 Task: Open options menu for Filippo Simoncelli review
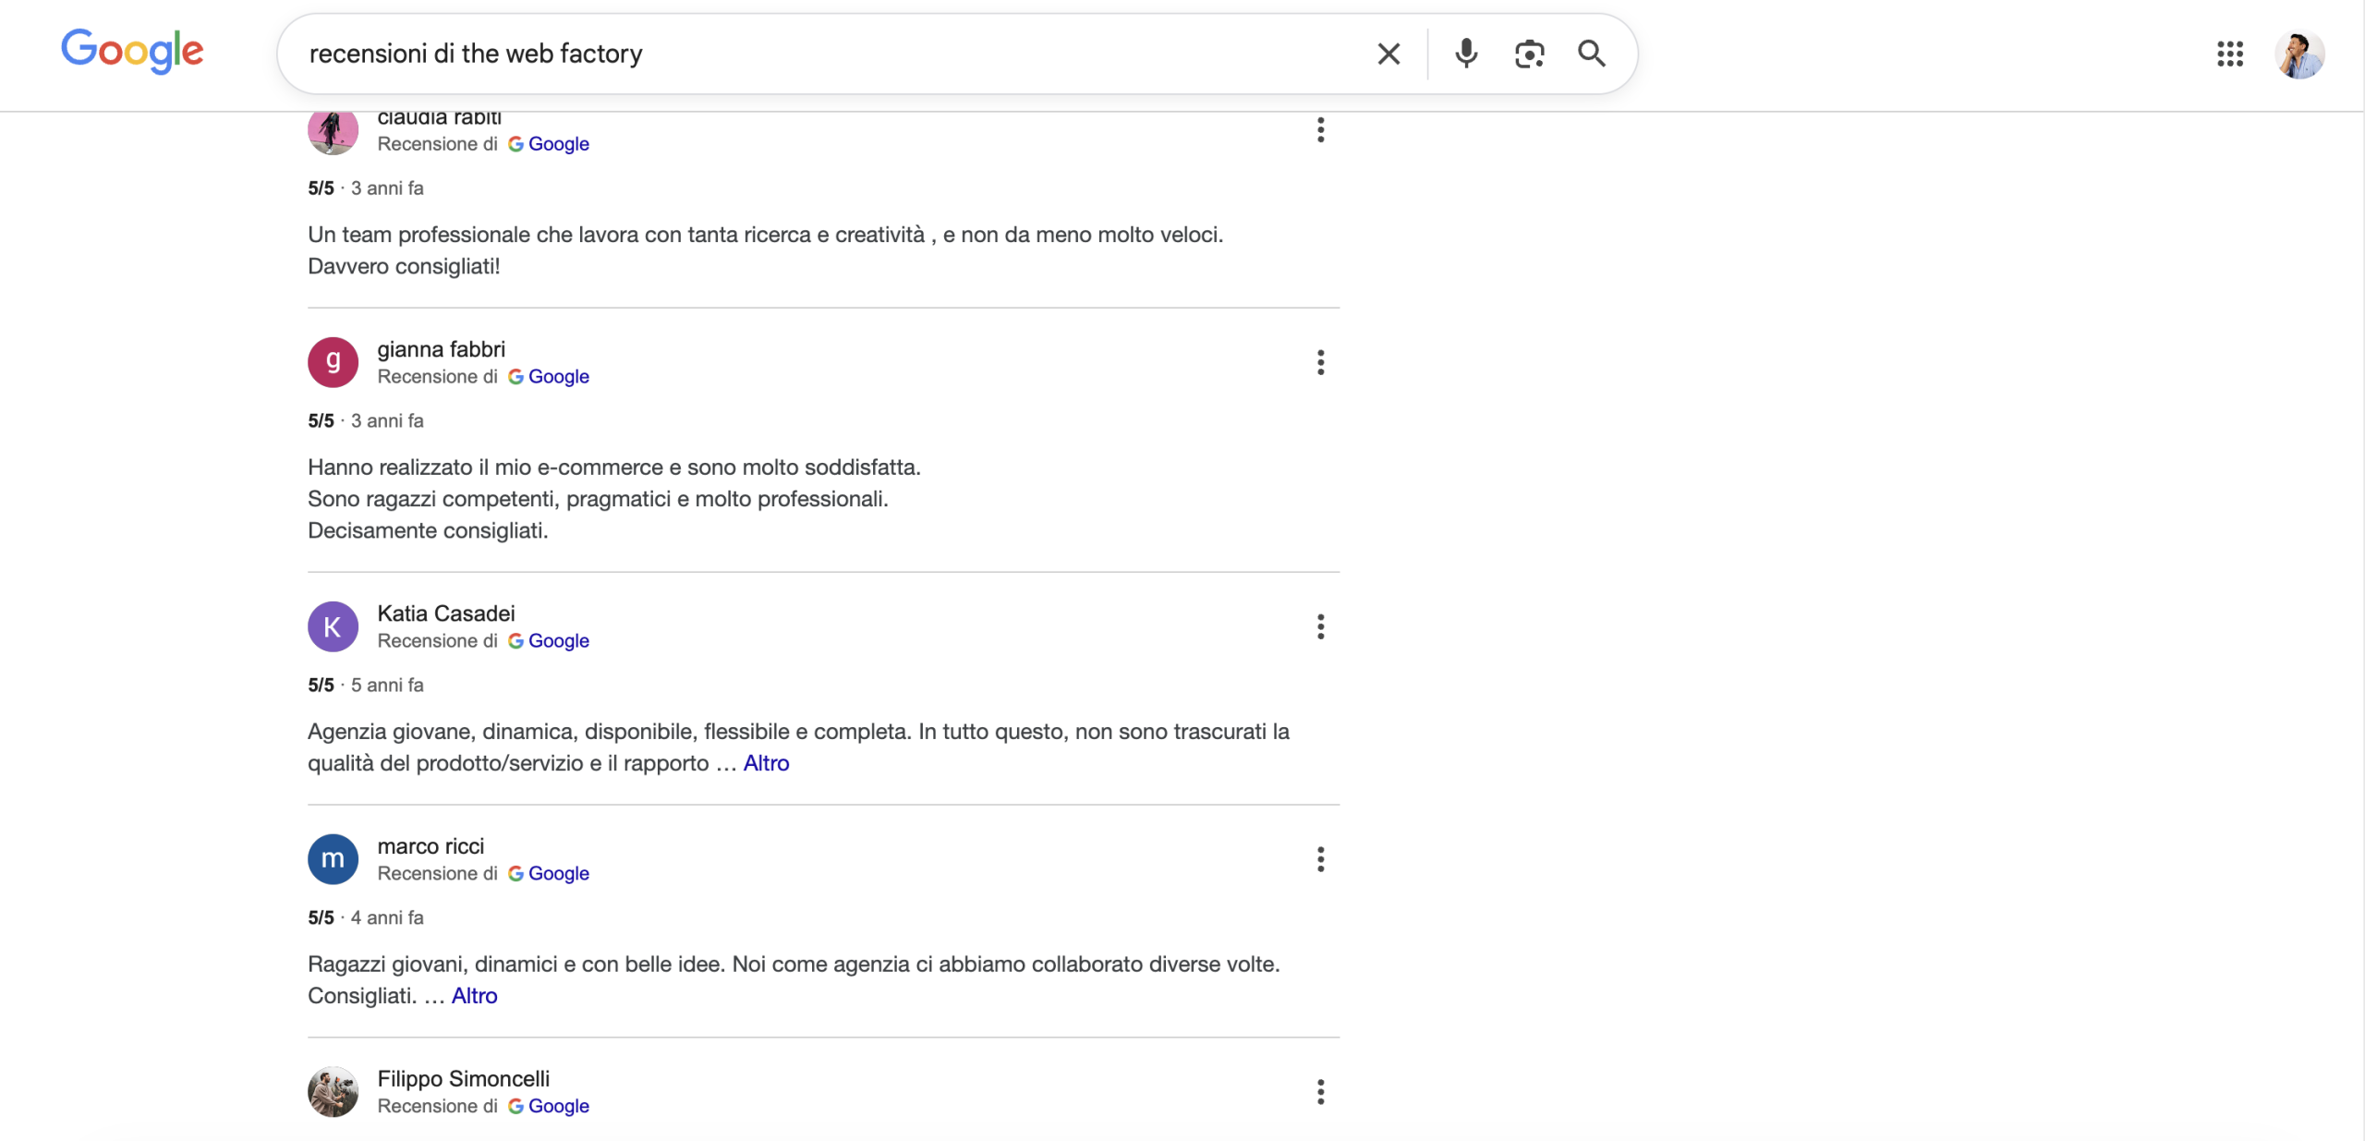[1320, 1092]
